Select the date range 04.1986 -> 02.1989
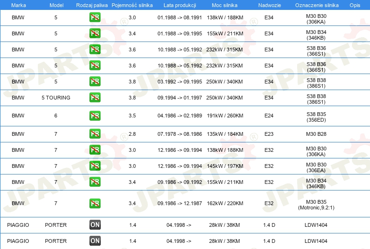370x249 pixels. tap(180, 116)
